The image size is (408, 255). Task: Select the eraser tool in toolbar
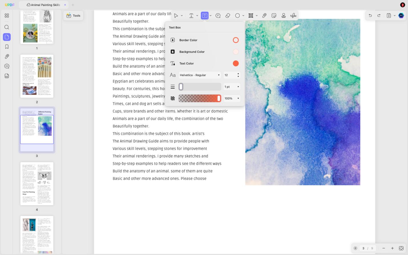tap(228, 16)
